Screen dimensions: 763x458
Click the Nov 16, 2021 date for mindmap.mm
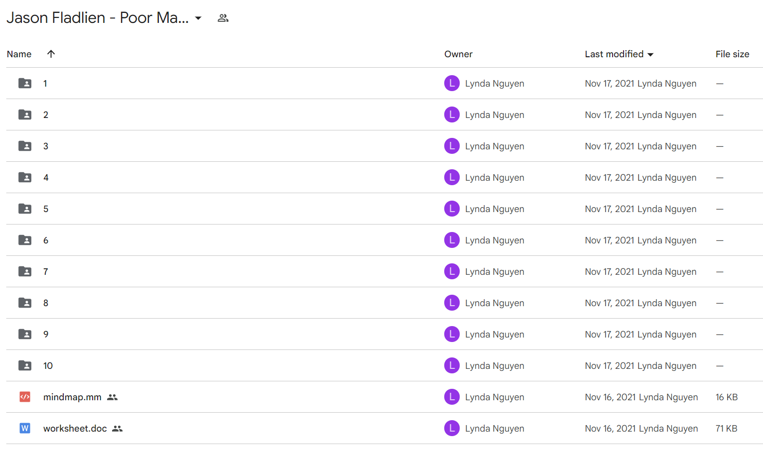pos(610,397)
